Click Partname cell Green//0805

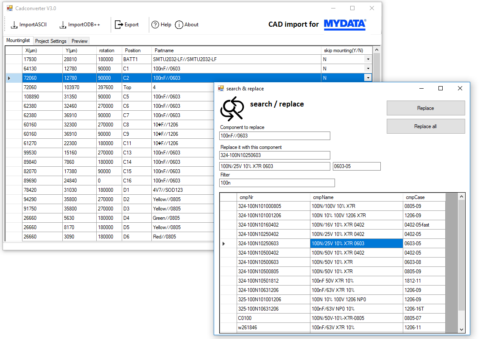tap(183, 218)
